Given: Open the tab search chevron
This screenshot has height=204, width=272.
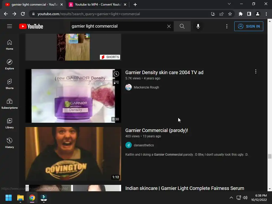Looking at the screenshot, I should coord(229,4).
